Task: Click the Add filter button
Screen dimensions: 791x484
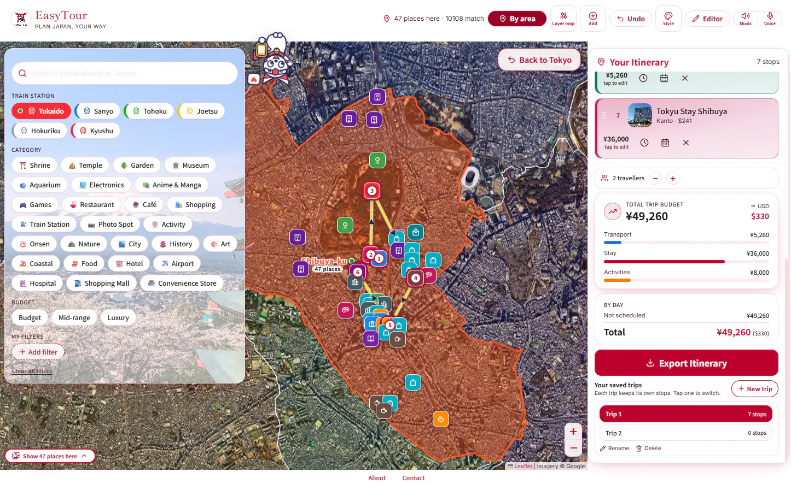Action: (x=38, y=352)
